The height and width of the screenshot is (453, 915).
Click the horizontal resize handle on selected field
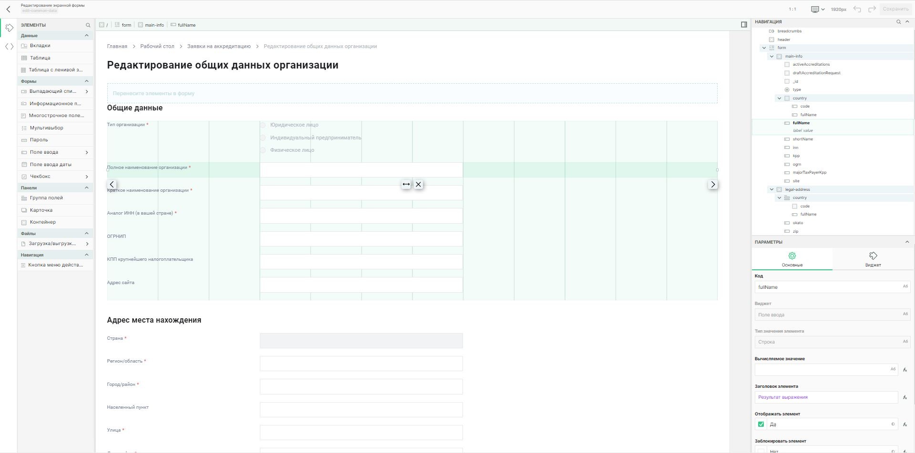406,184
